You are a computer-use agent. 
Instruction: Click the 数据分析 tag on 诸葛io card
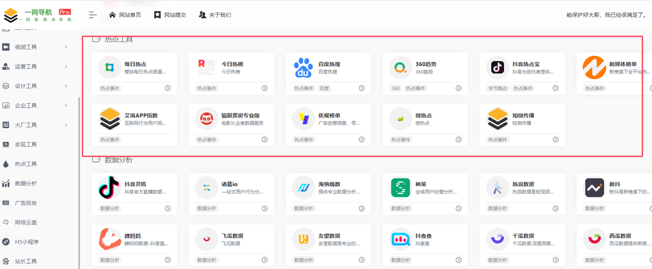pos(206,209)
